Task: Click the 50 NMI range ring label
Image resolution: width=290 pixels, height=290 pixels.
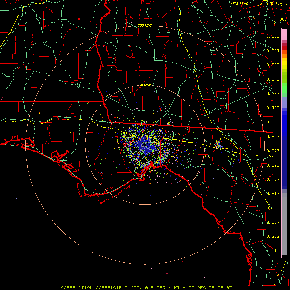Action: [x=145, y=85]
